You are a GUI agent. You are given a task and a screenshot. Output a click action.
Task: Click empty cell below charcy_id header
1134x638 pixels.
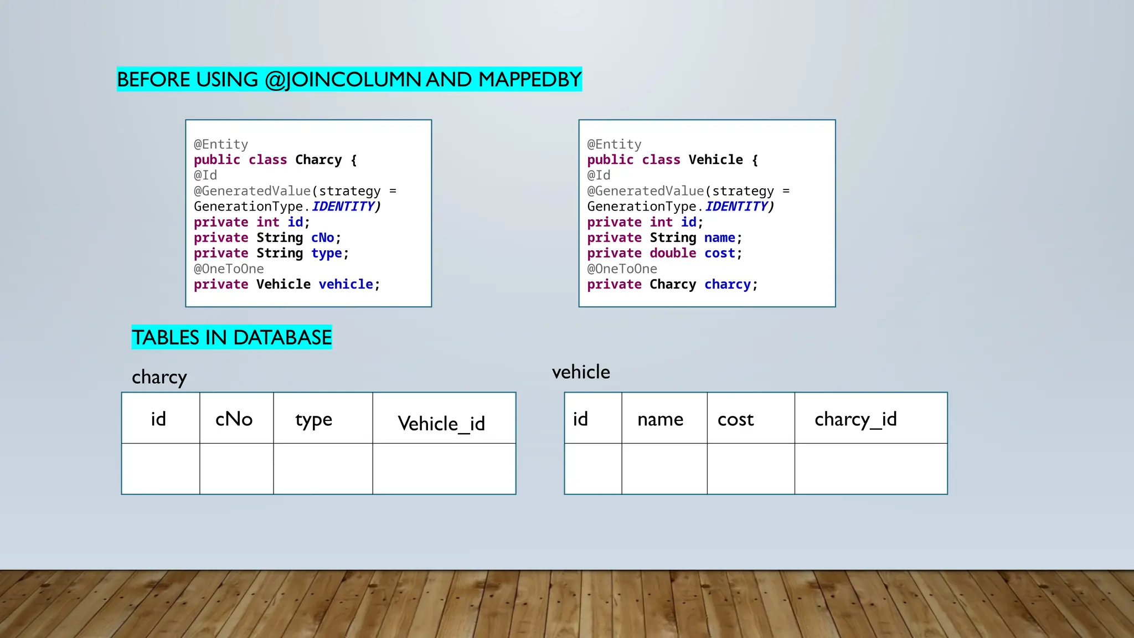[870, 469]
